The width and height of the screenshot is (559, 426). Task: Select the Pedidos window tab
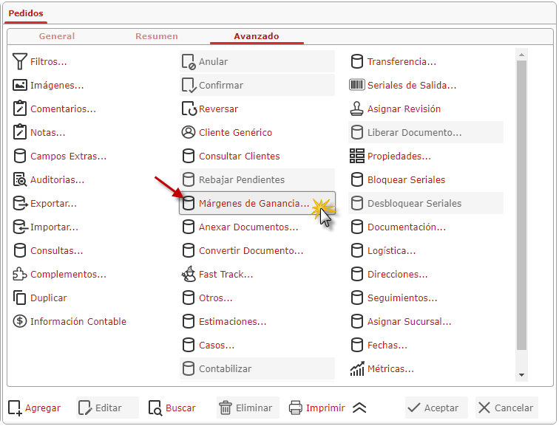pos(26,13)
